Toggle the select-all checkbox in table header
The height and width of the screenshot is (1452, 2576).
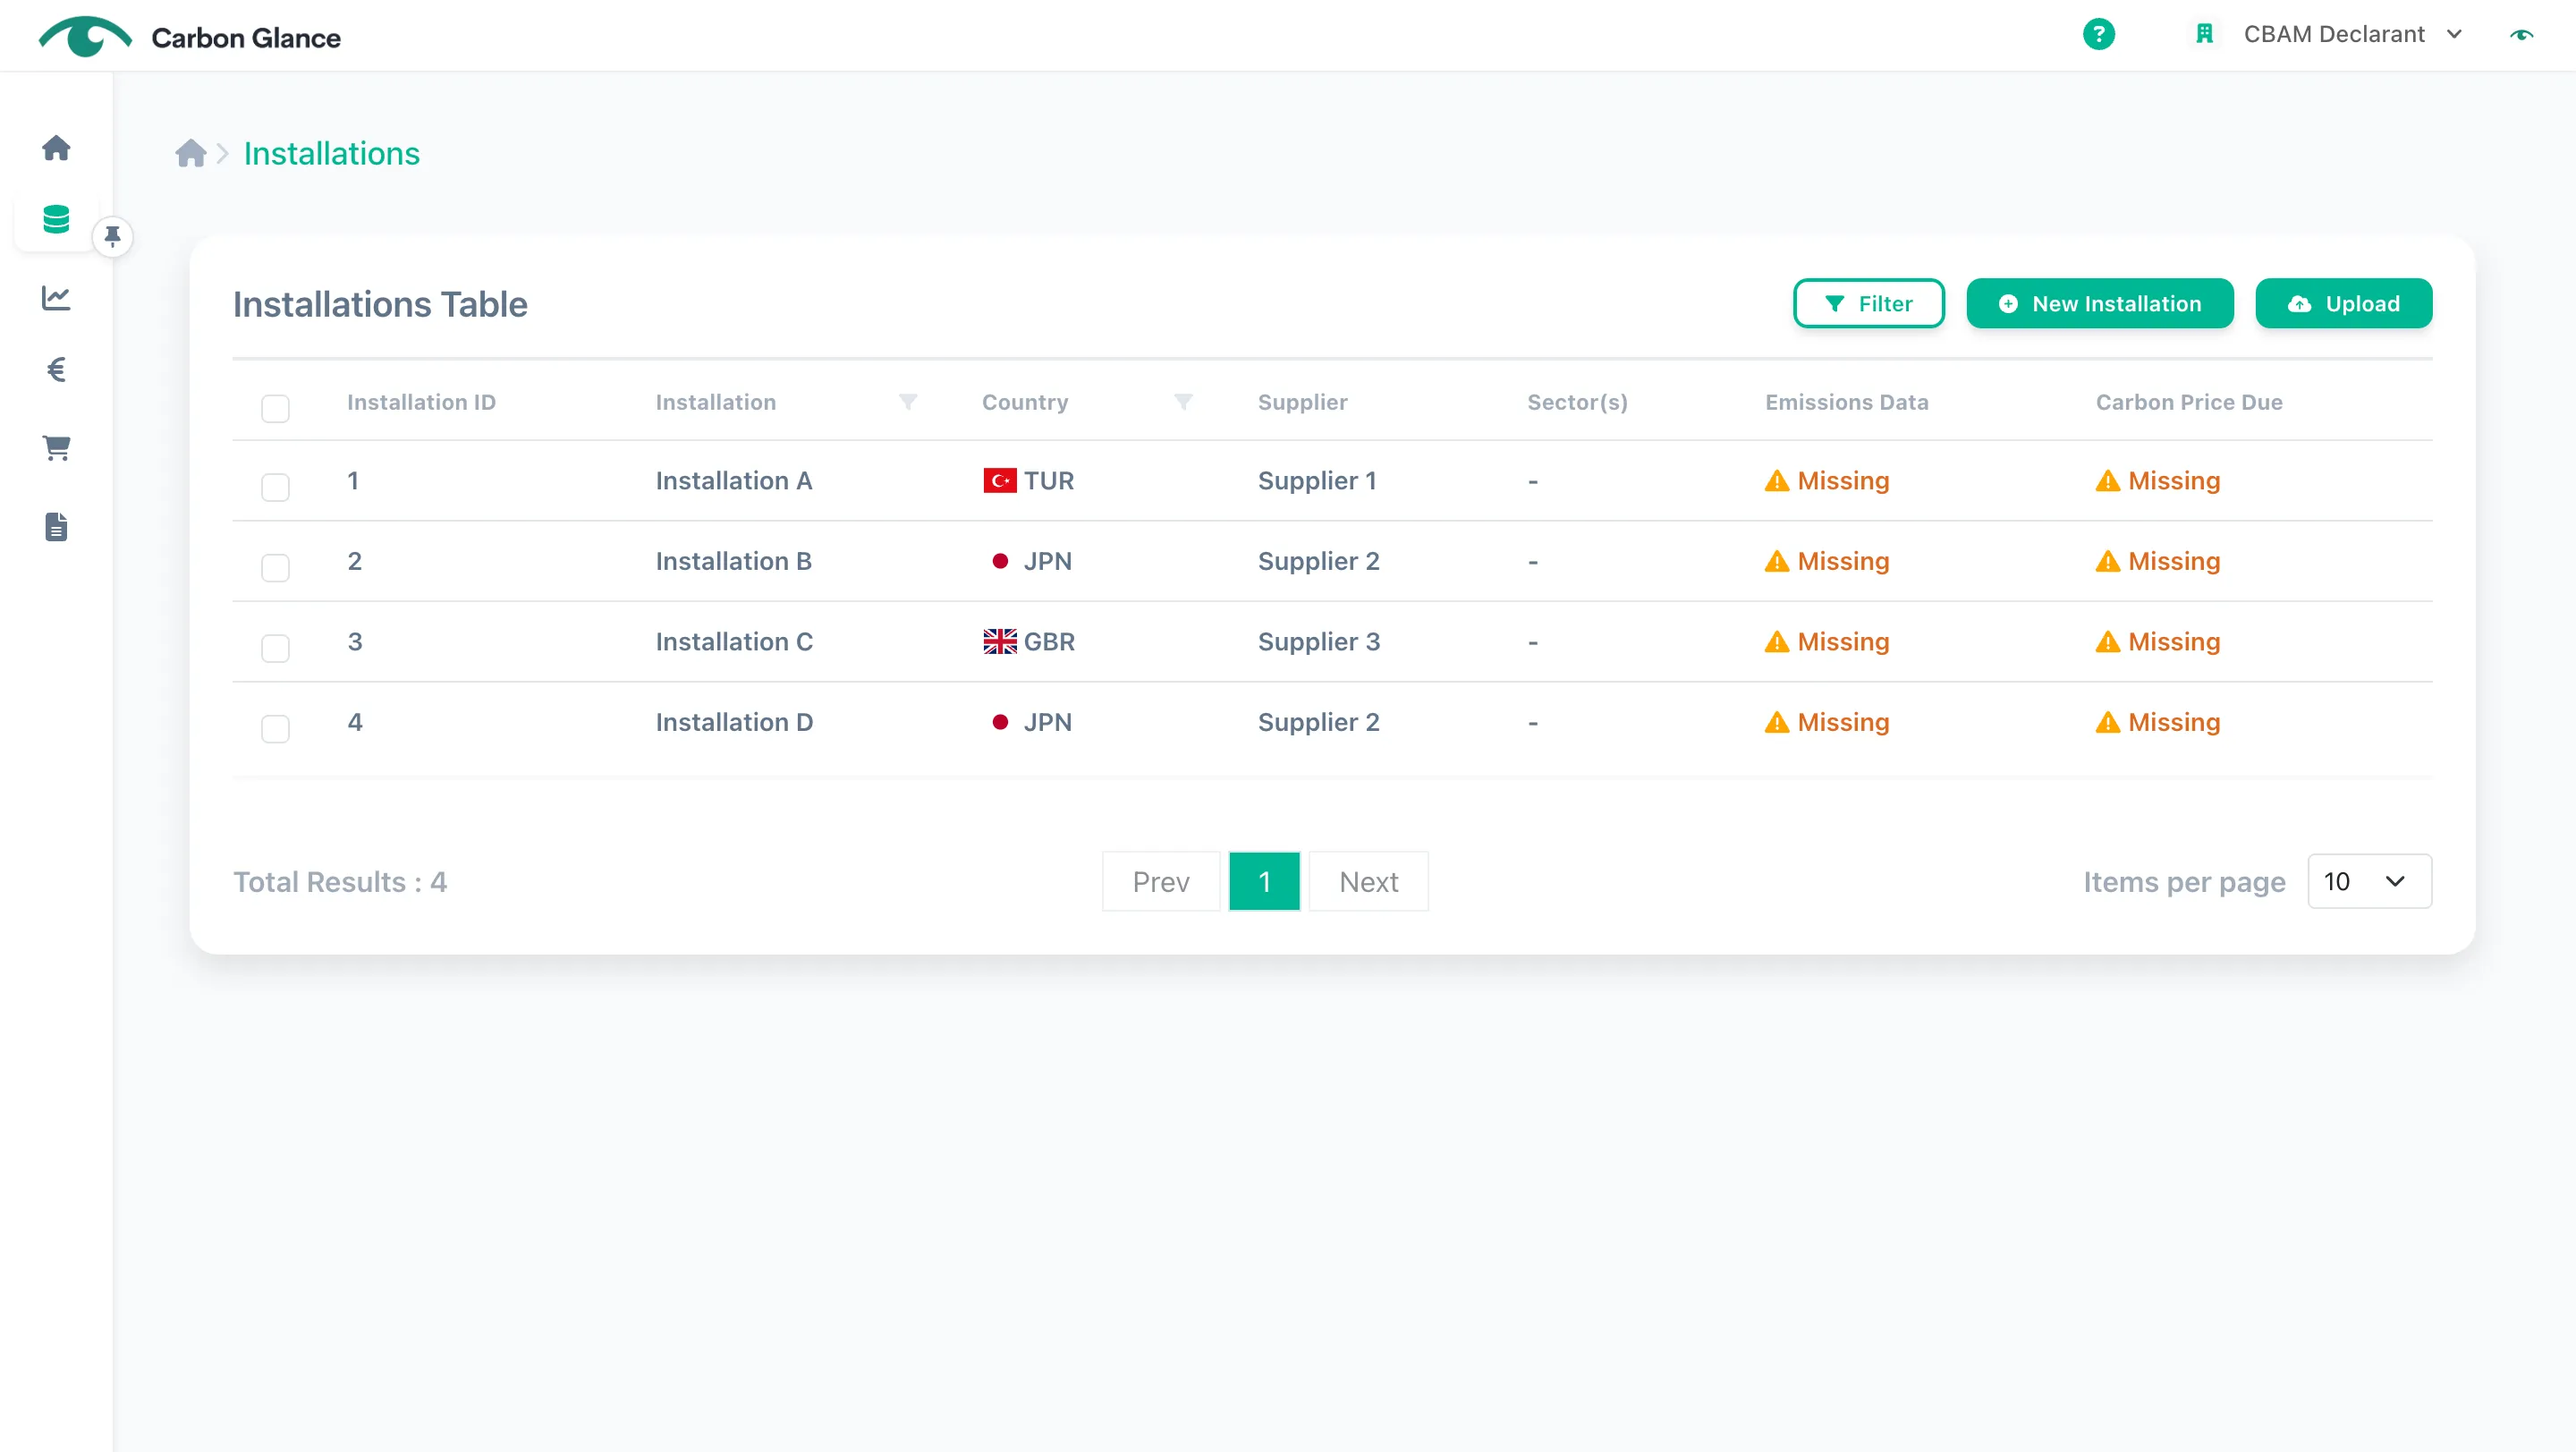click(x=275, y=408)
